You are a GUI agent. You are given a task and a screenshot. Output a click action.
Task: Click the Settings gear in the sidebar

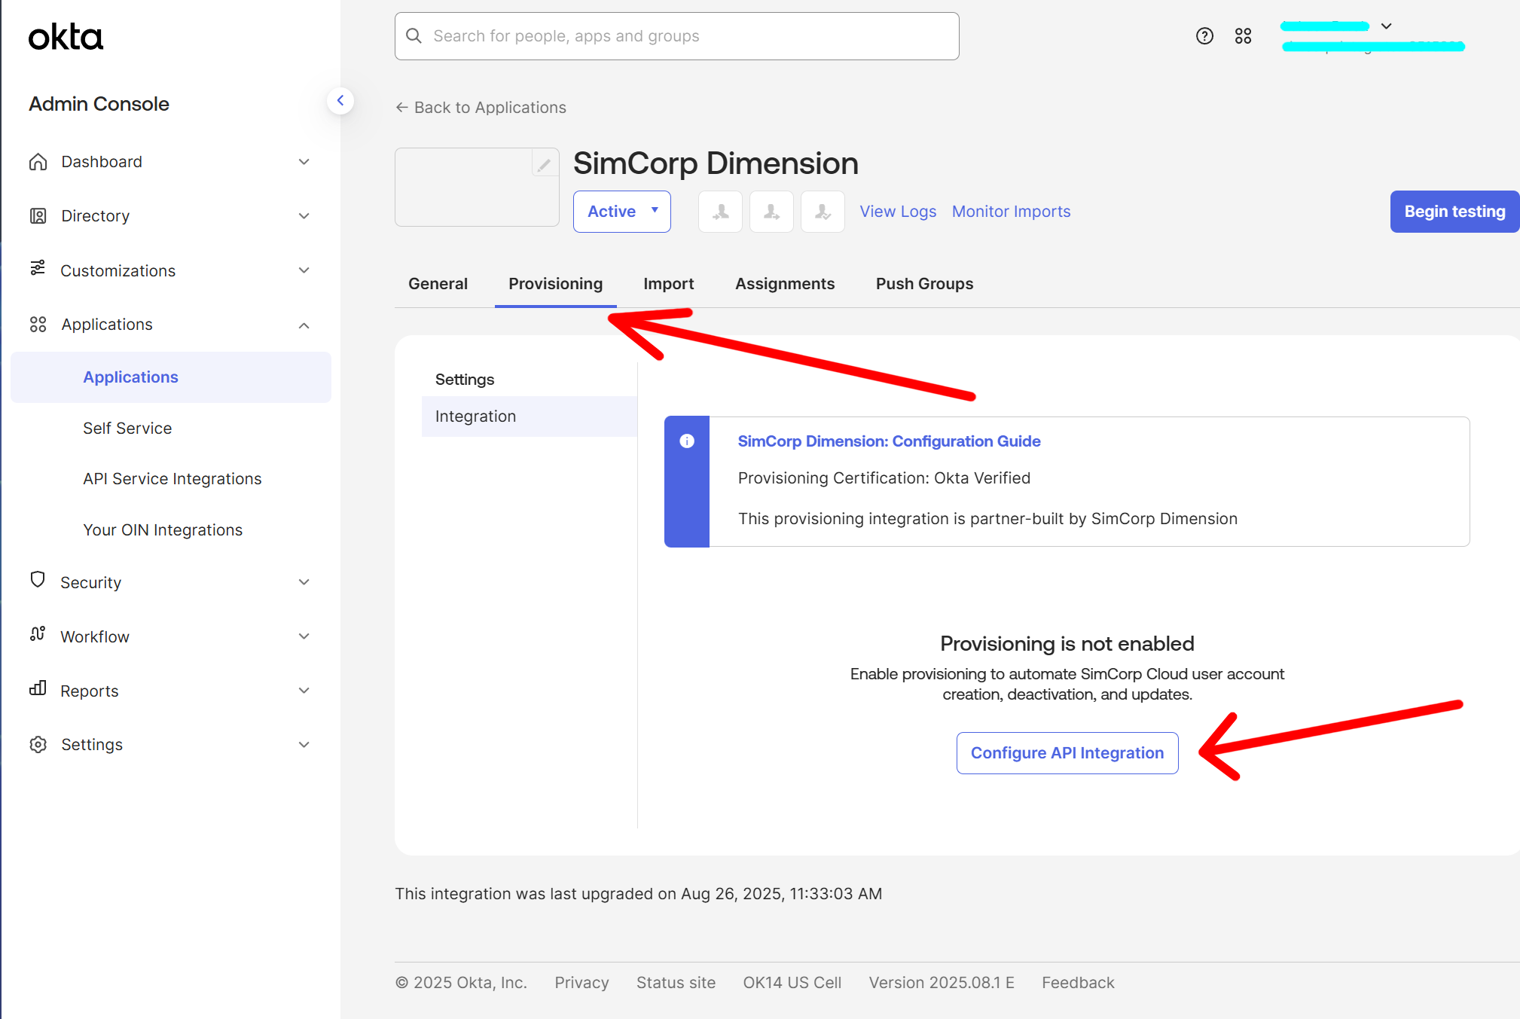(x=38, y=744)
